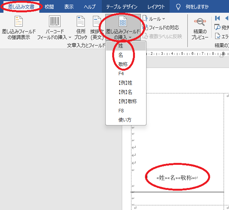This screenshot has height=210, width=229.
Task: Click the first record navigation arrow
Action: pyautogui.click(x=217, y=18)
